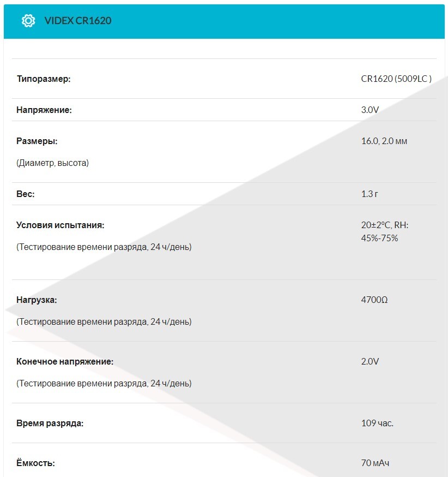
Task: Select the 1.3 г weight value
Action: point(370,194)
